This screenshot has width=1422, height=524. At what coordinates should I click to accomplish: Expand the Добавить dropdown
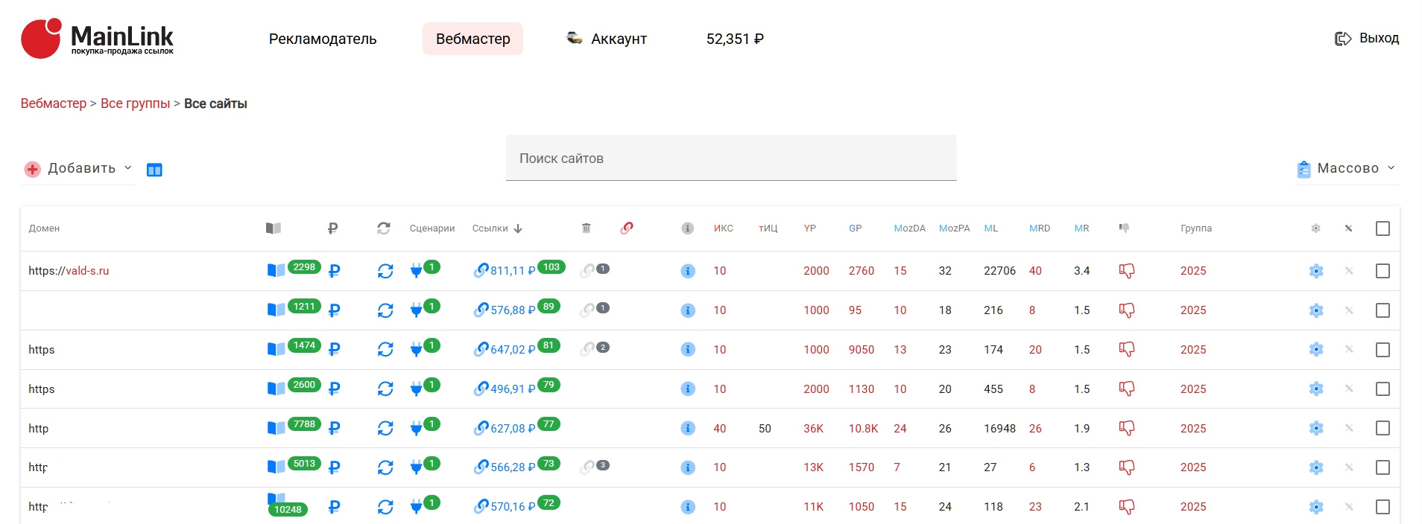tap(79, 169)
